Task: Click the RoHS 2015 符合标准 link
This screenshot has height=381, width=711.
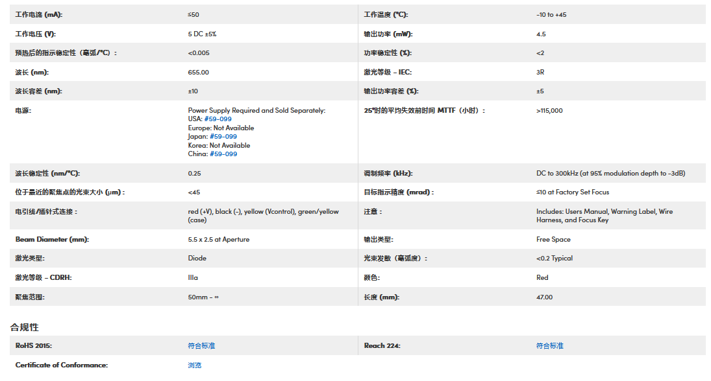Action: pos(201,346)
